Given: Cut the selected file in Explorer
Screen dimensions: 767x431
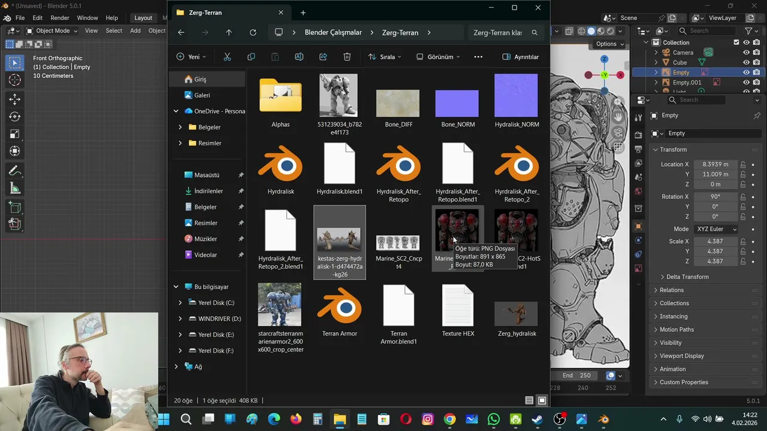Looking at the screenshot, I should coord(227,57).
